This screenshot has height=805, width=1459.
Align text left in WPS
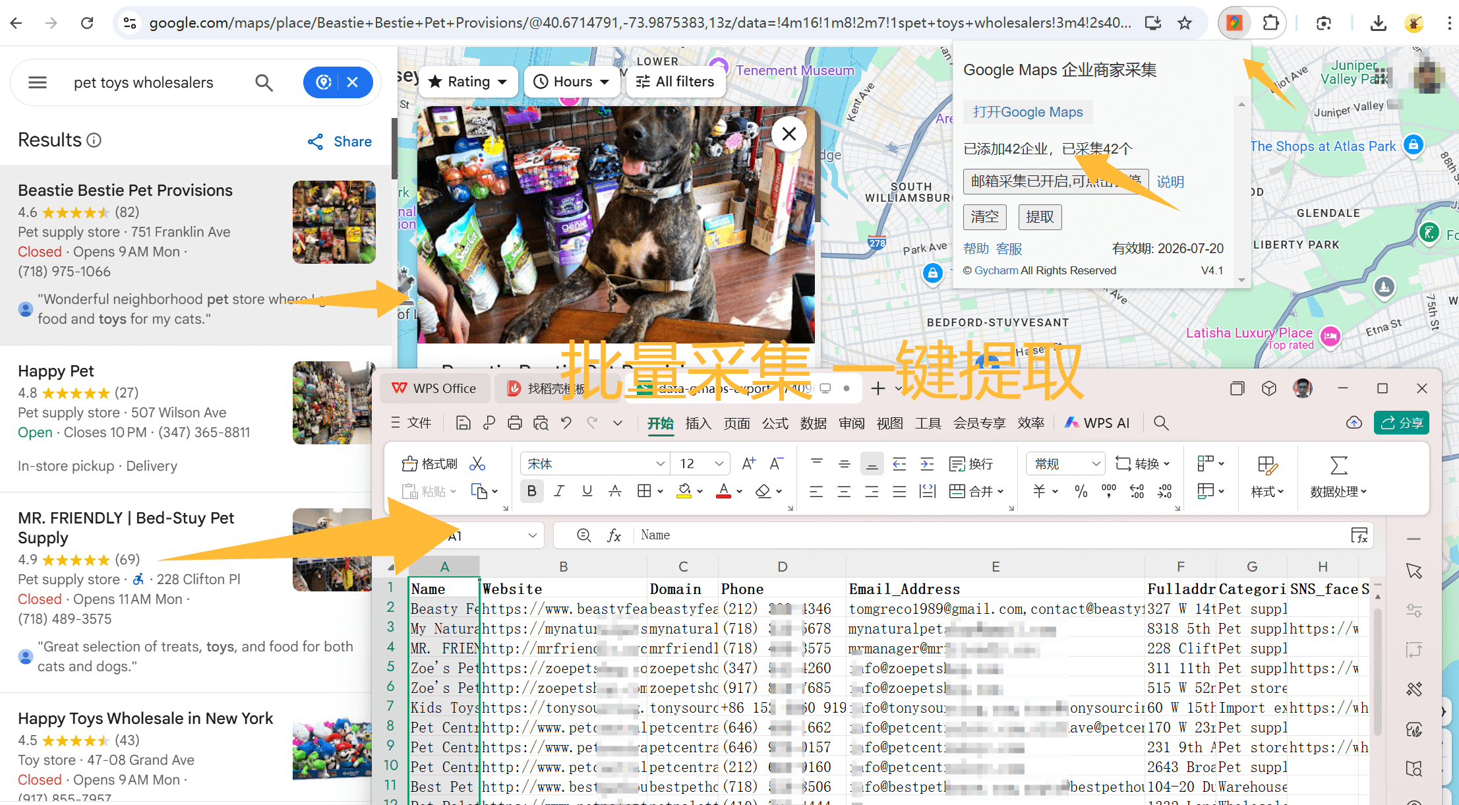point(816,491)
